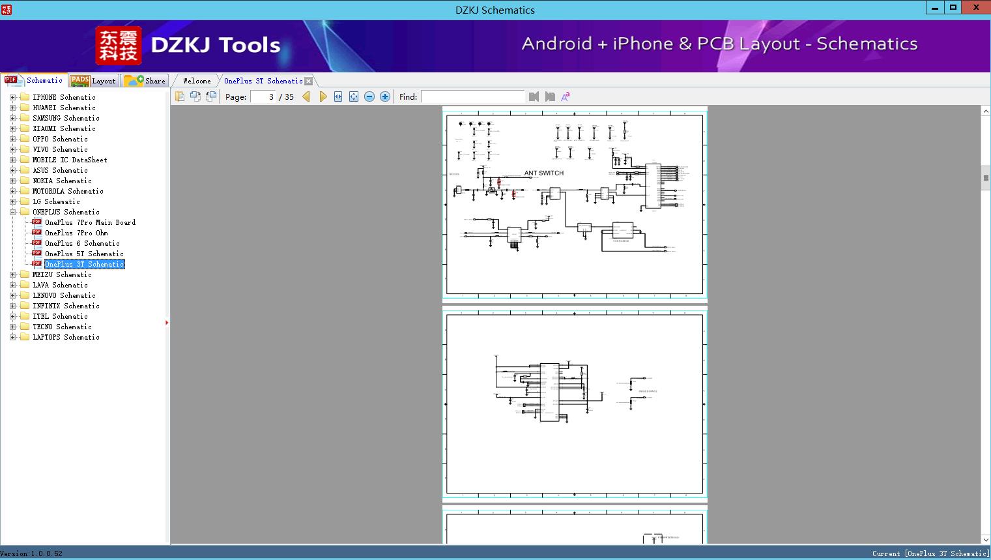Zoom out using the minus icon
Screen dimensions: 991x560
[x=369, y=96]
